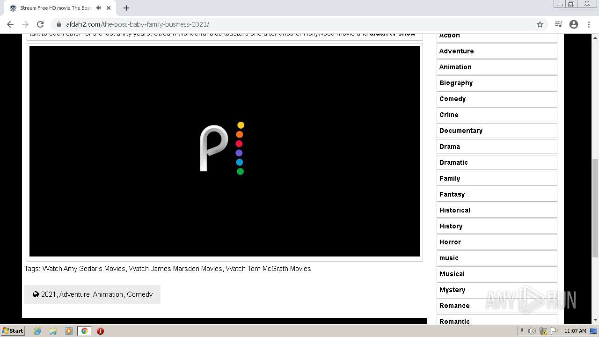Open Action Center flag icon
Screen dimensions: 599x337
click(555, 331)
